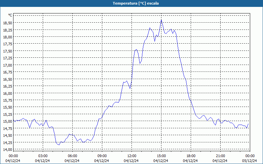This screenshot has height=164, width=263.
Task: Select the 14,25 y-axis value
Action: point(8,142)
